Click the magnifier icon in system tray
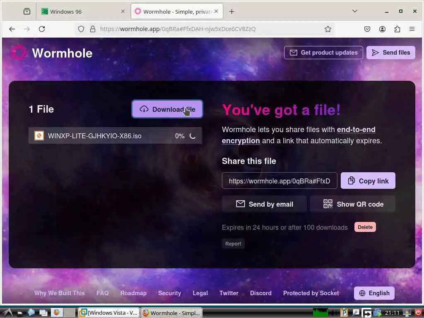Image resolution: width=424 pixels, height=318 pixels. pyautogui.click(x=356, y=313)
